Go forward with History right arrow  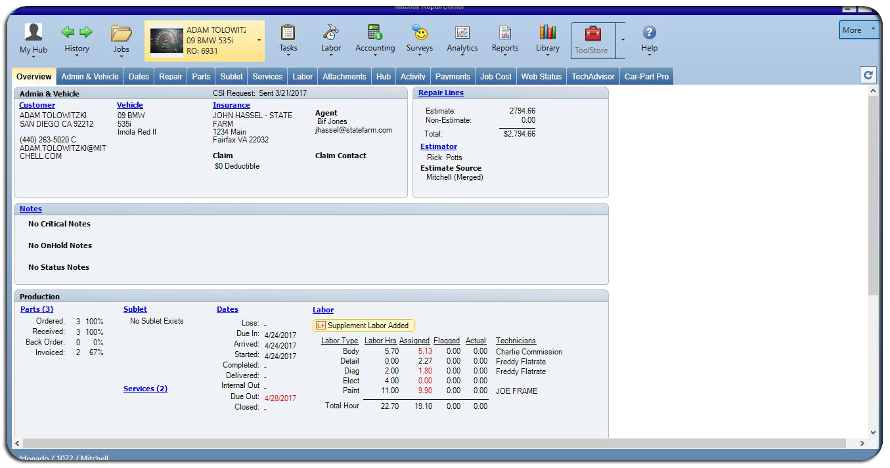[85, 32]
